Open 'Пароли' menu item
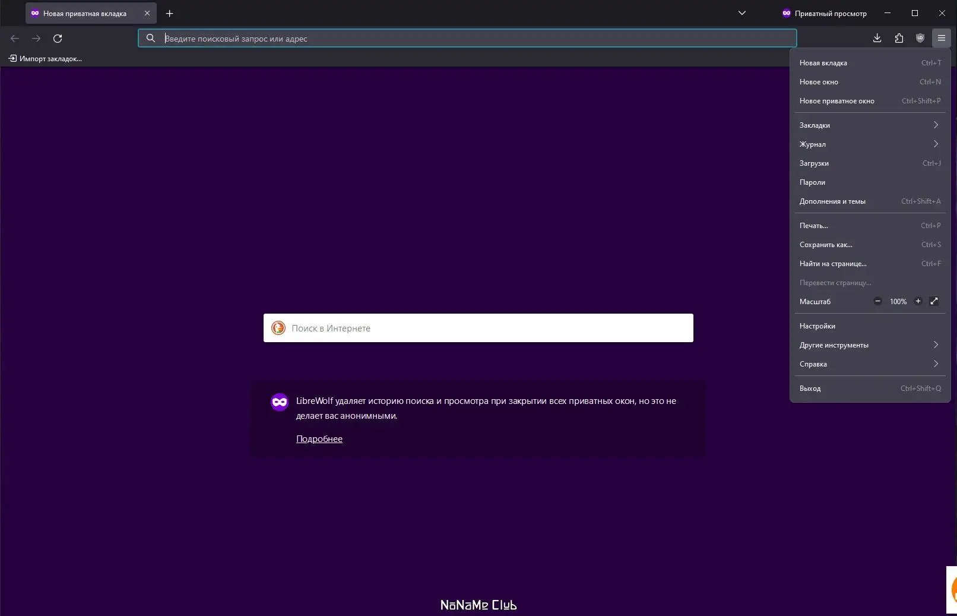The height and width of the screenshot is (616, 957). [x=870, y=182]
